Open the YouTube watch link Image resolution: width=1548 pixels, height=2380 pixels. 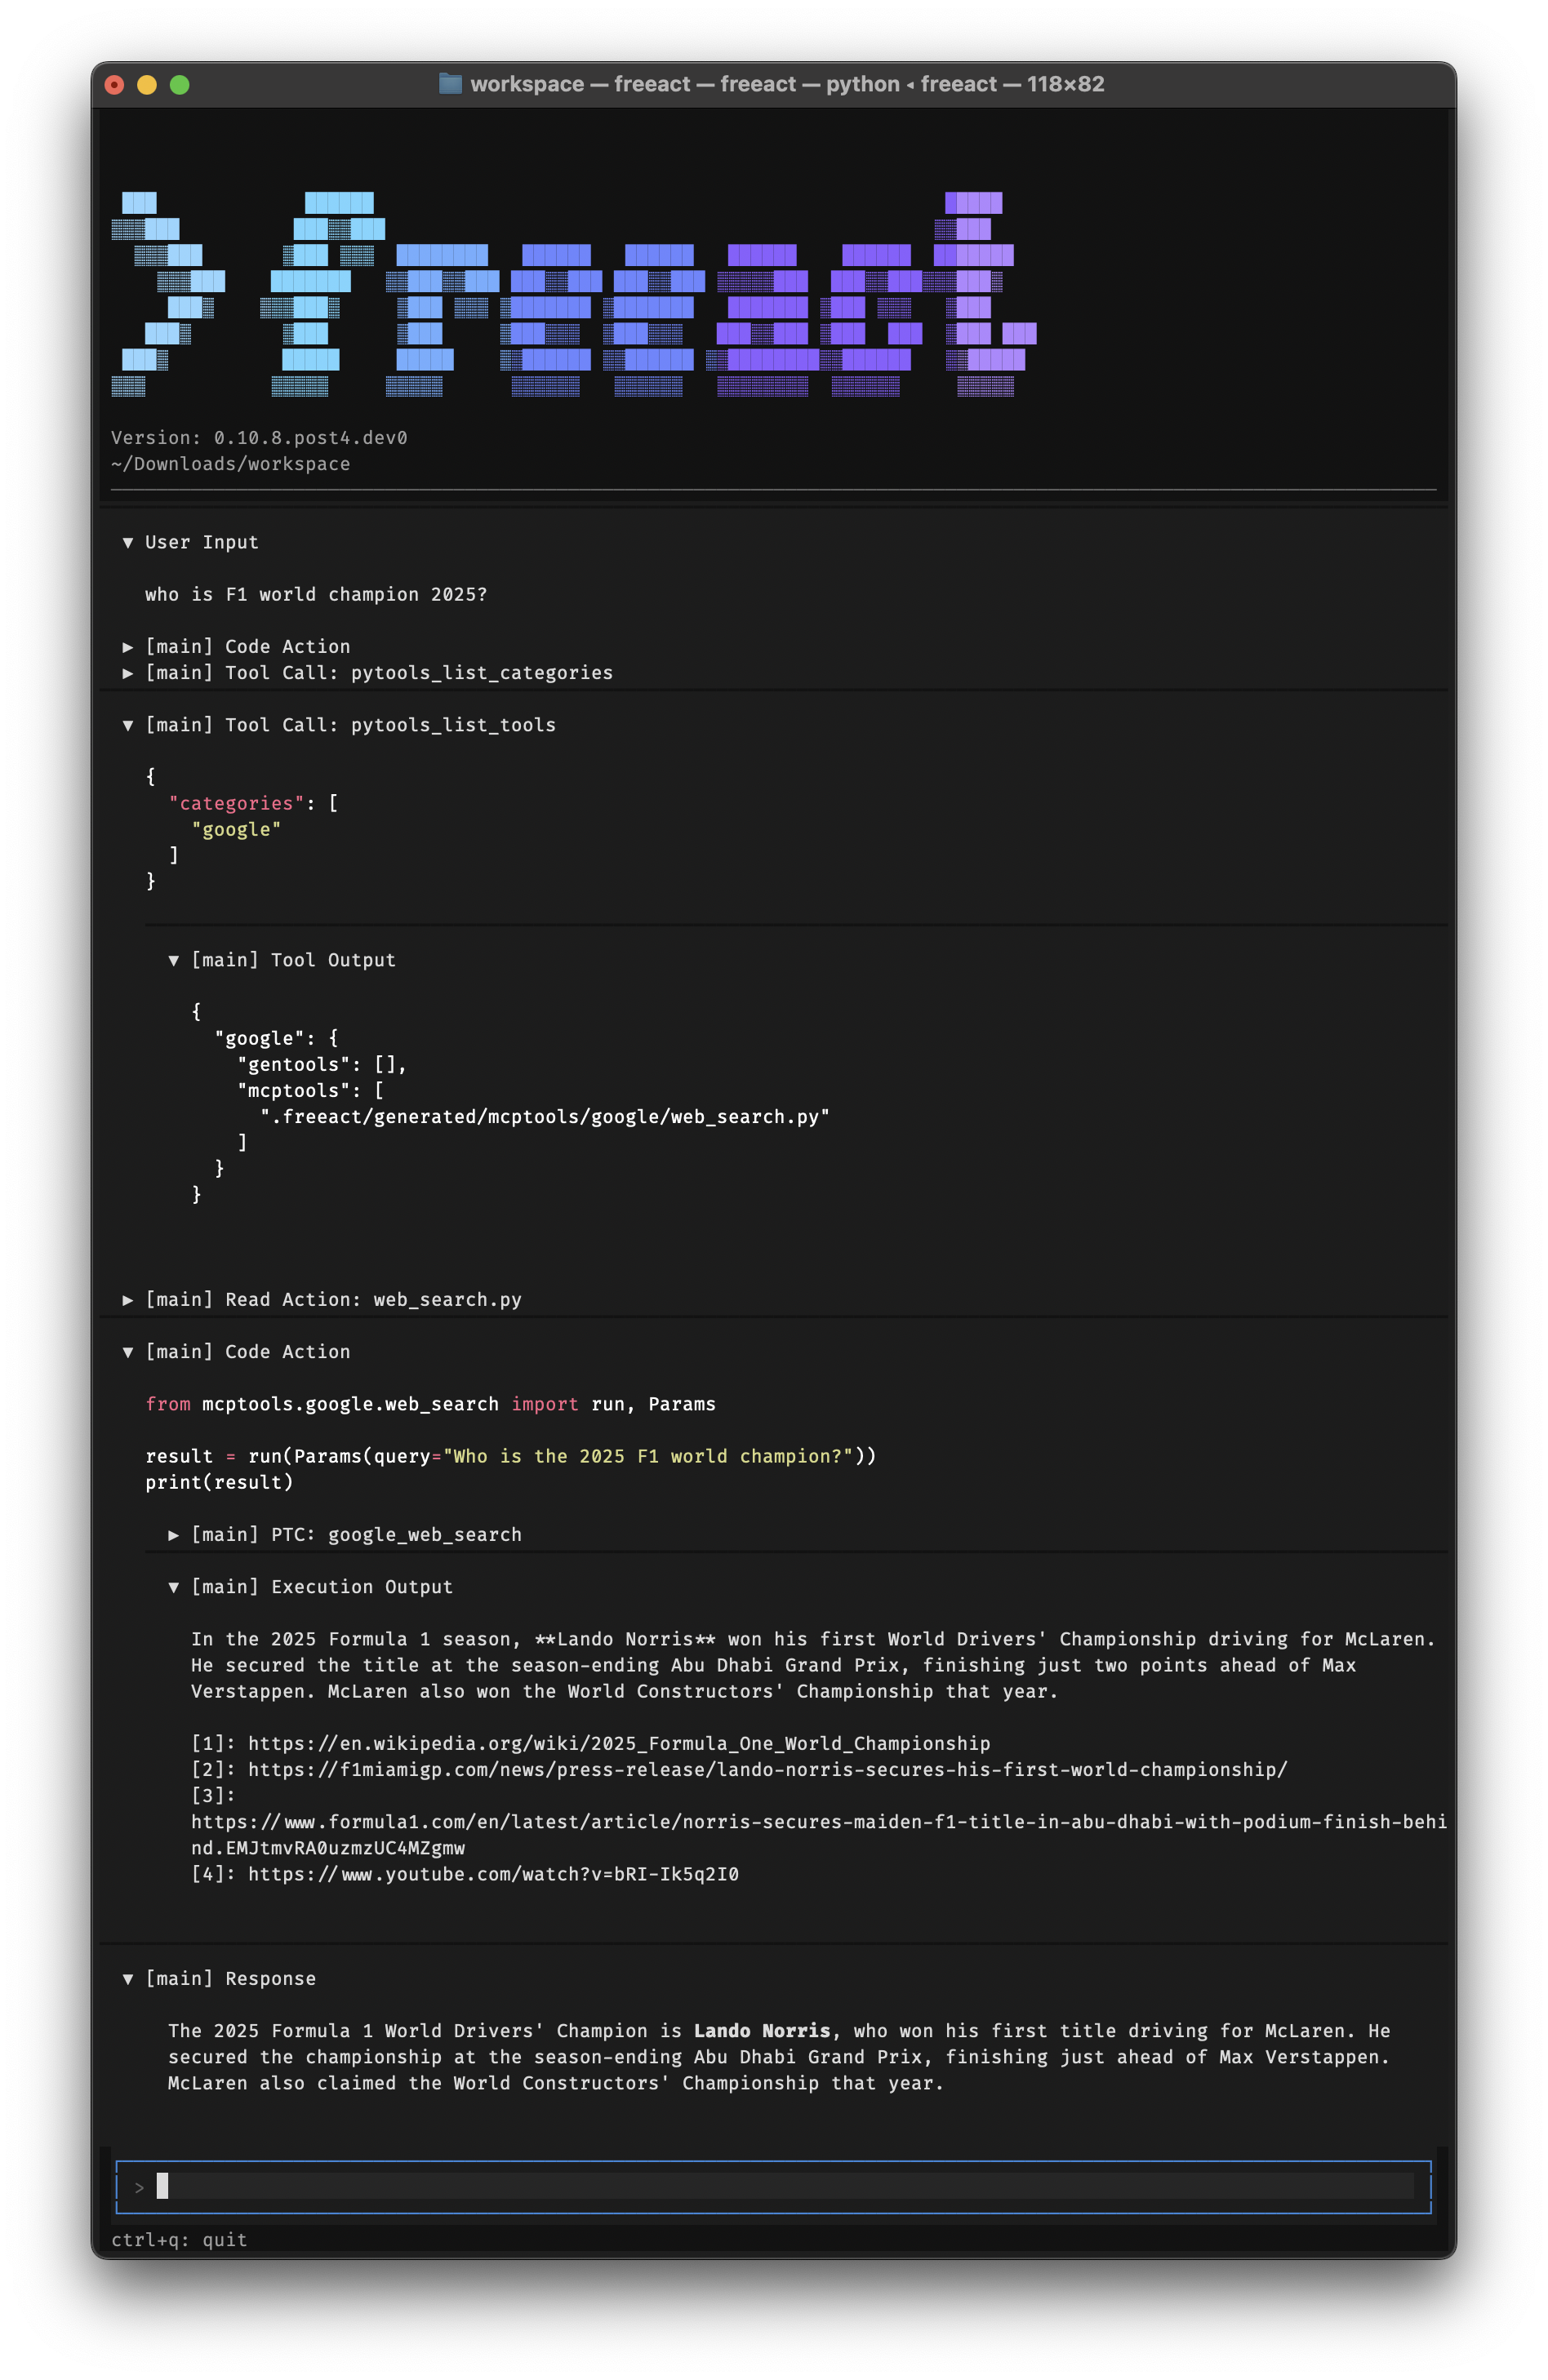click(x=492, y=1874)
